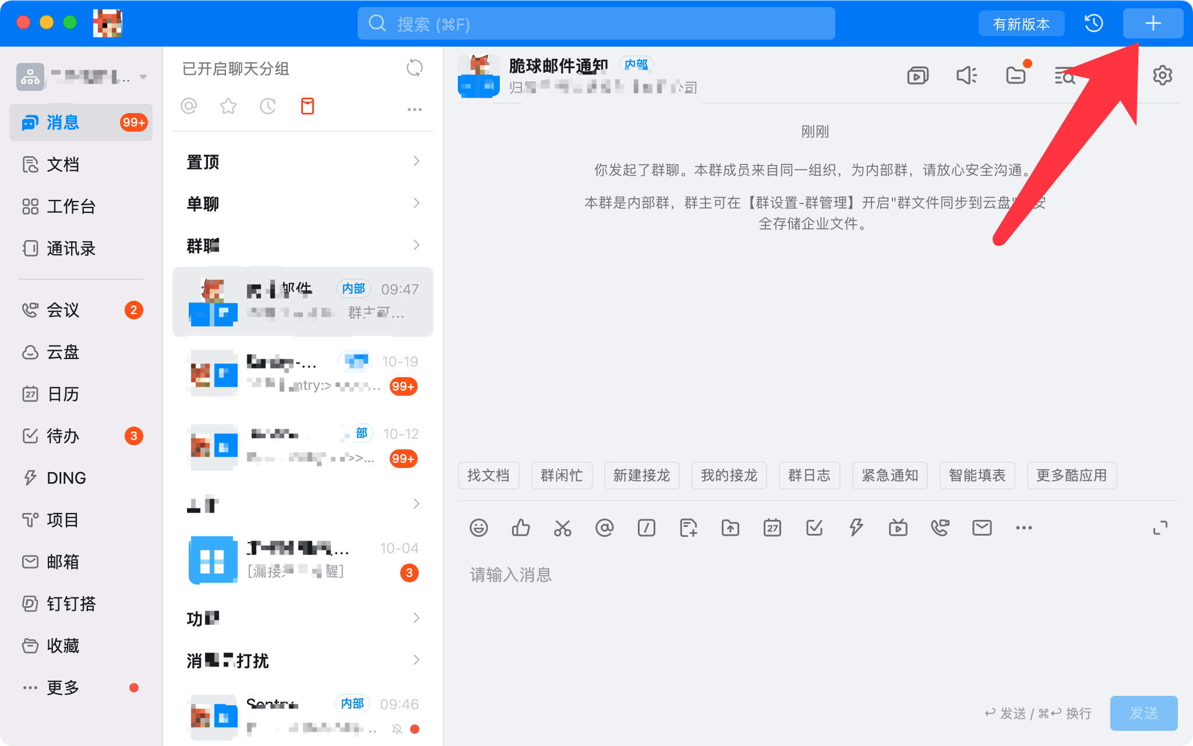
Task: Open 消息 in the sidebar
Action: pos(81,122)
